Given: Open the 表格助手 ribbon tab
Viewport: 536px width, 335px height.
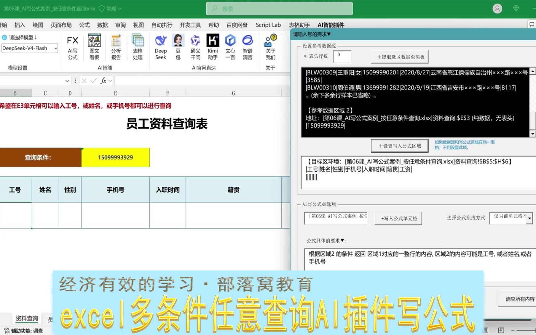Looking at the screenshot, I should (299, 25).
